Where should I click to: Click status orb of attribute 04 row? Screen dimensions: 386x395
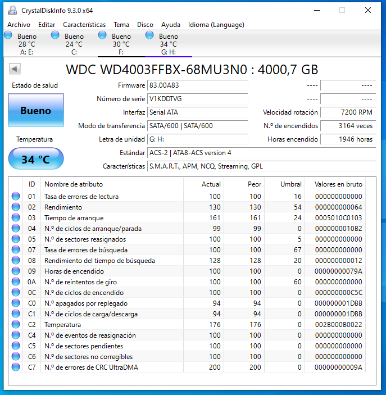pyautogui.click(x=16, y=228)
